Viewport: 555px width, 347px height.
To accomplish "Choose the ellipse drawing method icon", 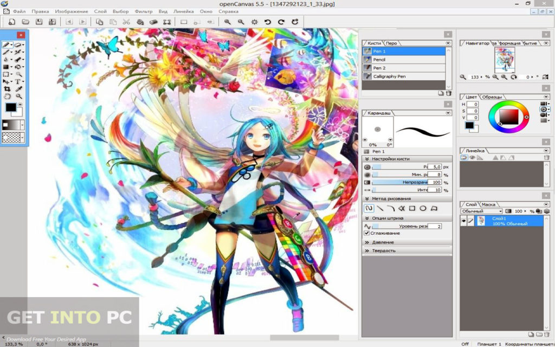I will (x=423, y=209).
